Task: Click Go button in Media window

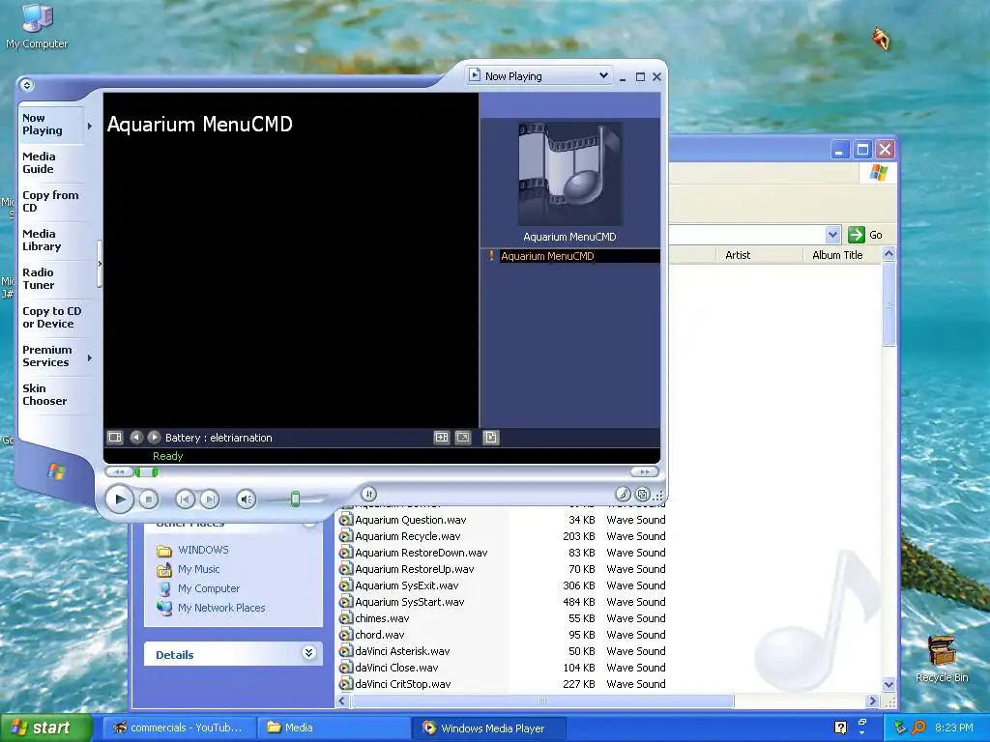Action: click(x=866, y=235)
